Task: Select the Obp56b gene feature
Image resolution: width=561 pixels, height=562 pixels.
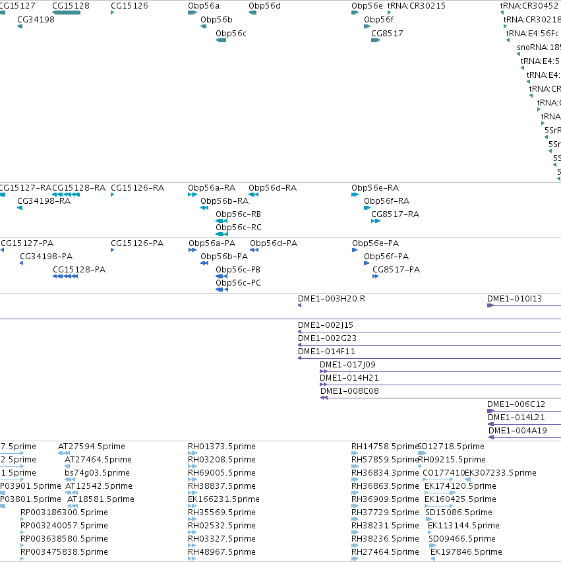Action: pyautogui.click(x=203, y=26)
